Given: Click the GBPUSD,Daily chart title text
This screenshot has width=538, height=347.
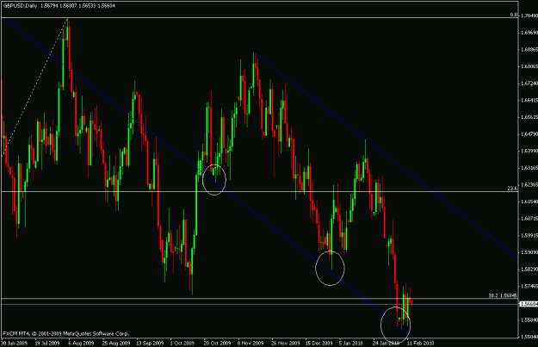Looking at the screenshot, I should tap(20, 6).
